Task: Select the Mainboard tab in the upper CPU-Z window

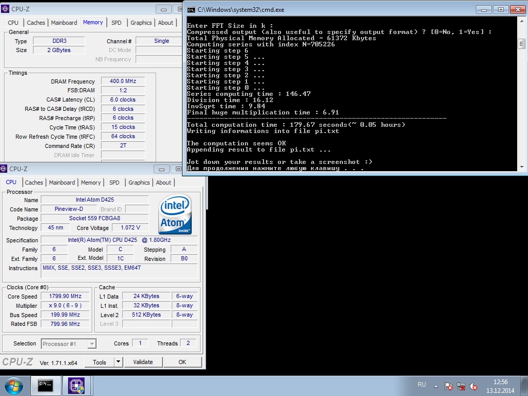Action: 64,23
